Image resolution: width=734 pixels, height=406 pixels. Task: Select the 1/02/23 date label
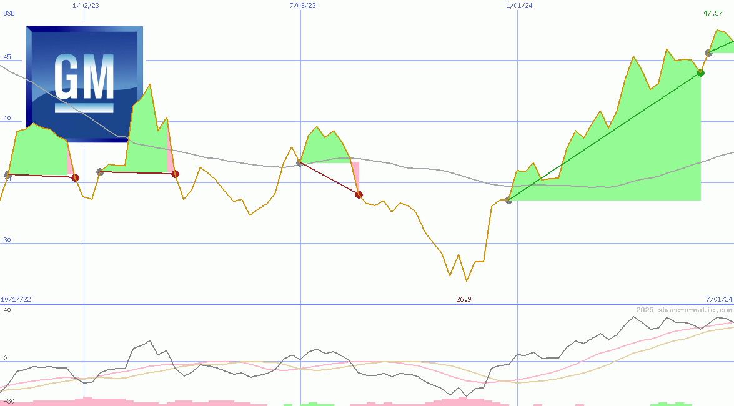(x=86, y=6)
